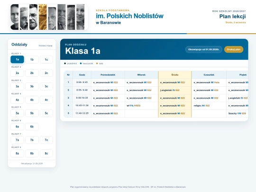Click the 10:45-11:30 time cell
The width and height of the screenshot is (256, 192).
(x=82, y=105)
